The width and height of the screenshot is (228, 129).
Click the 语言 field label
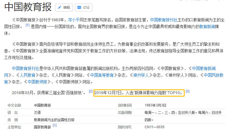[13, 113]
